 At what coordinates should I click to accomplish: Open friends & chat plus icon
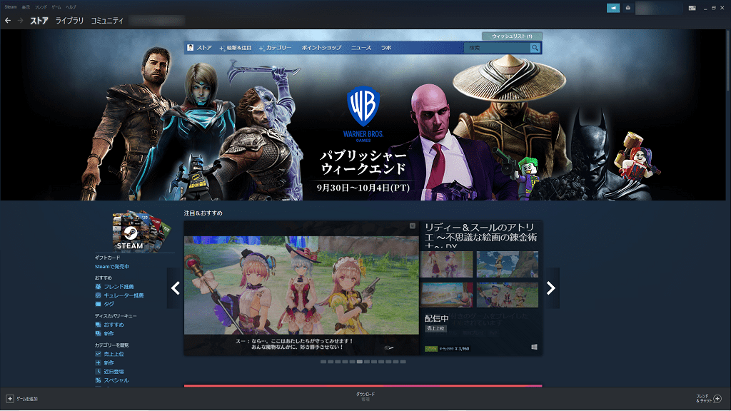click(x=717, y=398)
